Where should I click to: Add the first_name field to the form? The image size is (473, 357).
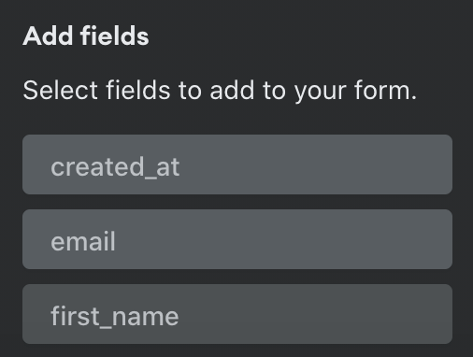pos(237,314)
